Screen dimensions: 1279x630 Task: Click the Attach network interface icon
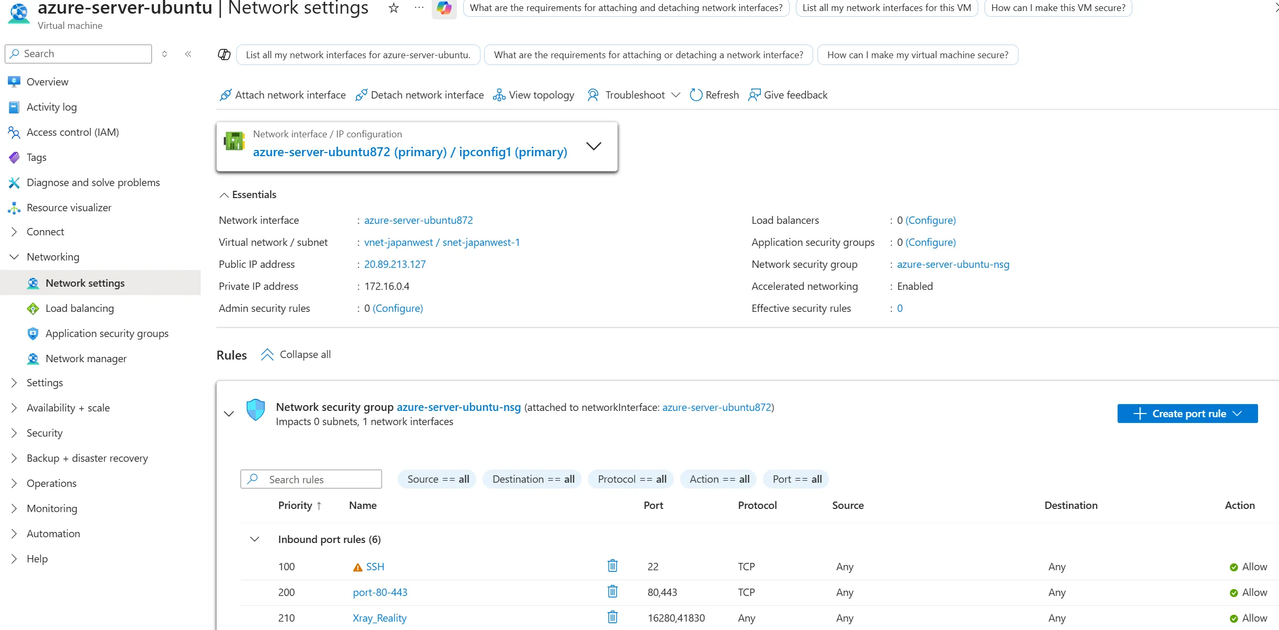pos(225,95)
